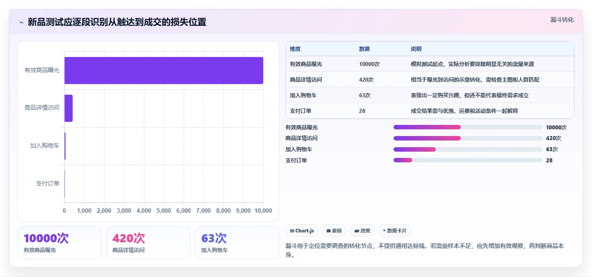Click the 加入购物车 y-axis label in the chart
The image size is (592, 277).
(45, 146)
